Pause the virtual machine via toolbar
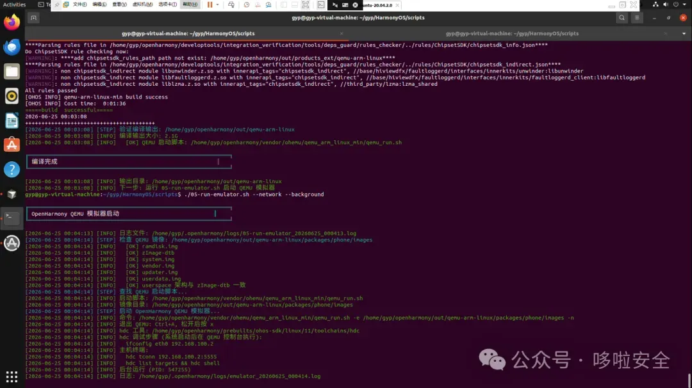692x388 pixels. [x=210, y=4]
